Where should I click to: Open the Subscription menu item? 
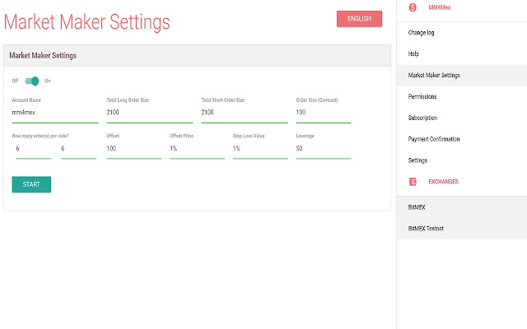pyautogui.click(x=462, y=118)
